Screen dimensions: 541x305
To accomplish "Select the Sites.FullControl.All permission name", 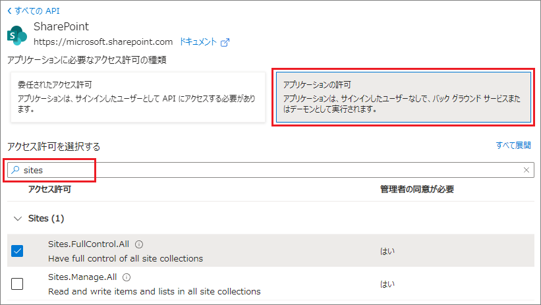I will 88,244.
